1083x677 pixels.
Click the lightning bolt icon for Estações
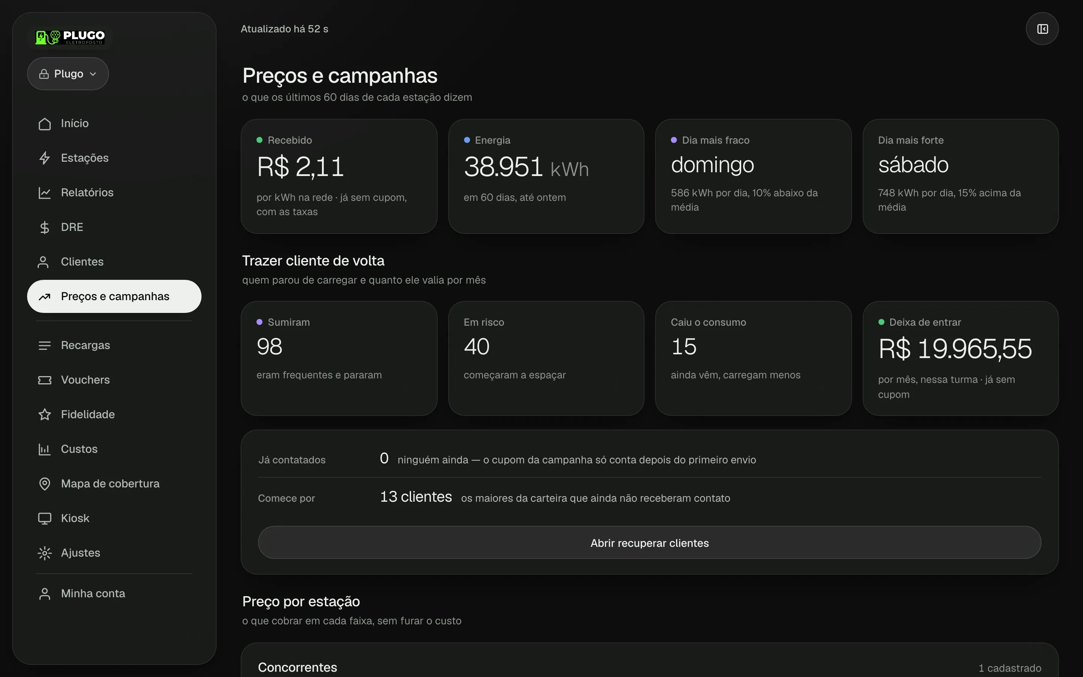[x=44, y=158]
